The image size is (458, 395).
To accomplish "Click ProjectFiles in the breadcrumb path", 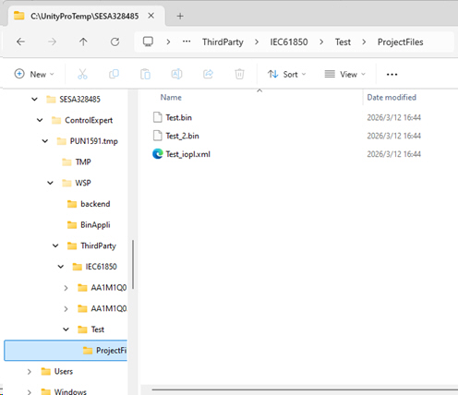I will [x=400, y=42].
